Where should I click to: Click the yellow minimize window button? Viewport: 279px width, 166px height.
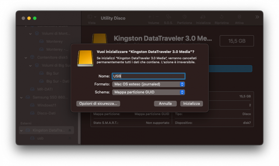click(29, 18)
